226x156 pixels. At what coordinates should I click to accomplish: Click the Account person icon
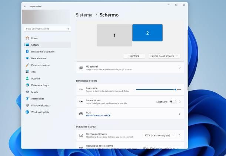pos(27,78)
